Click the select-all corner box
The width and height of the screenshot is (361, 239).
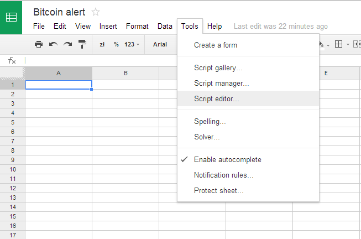tap(12, 73)
